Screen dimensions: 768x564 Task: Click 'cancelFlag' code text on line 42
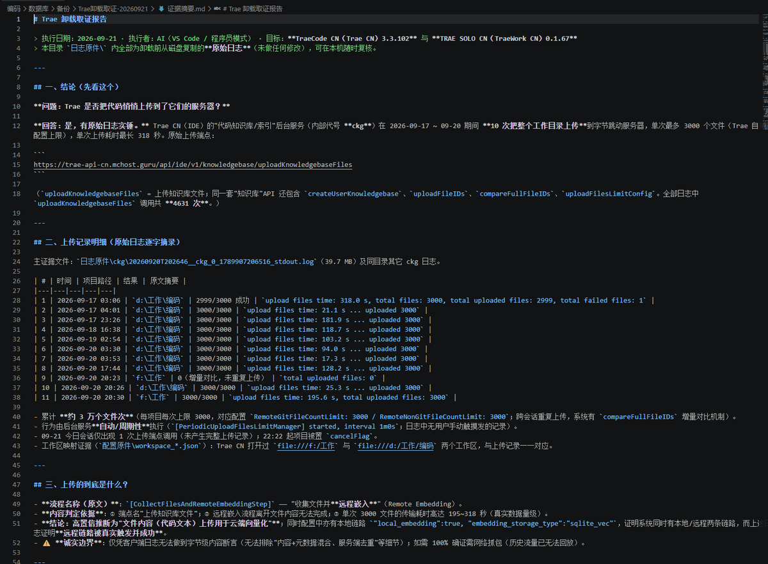(351, 435)
